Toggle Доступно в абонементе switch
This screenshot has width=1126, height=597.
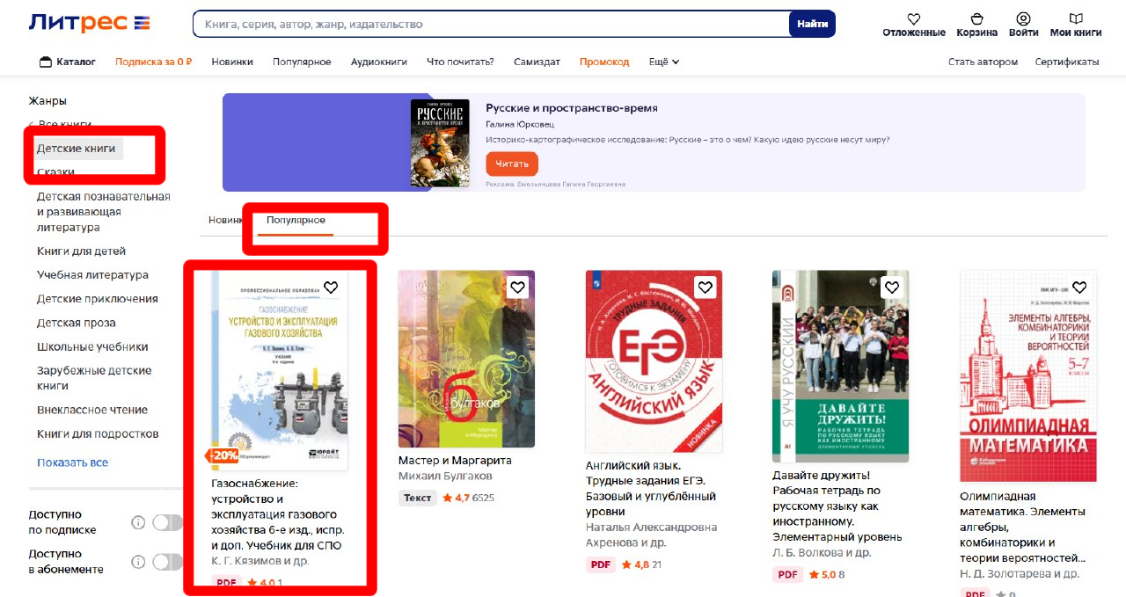click(x=167, y=562)
